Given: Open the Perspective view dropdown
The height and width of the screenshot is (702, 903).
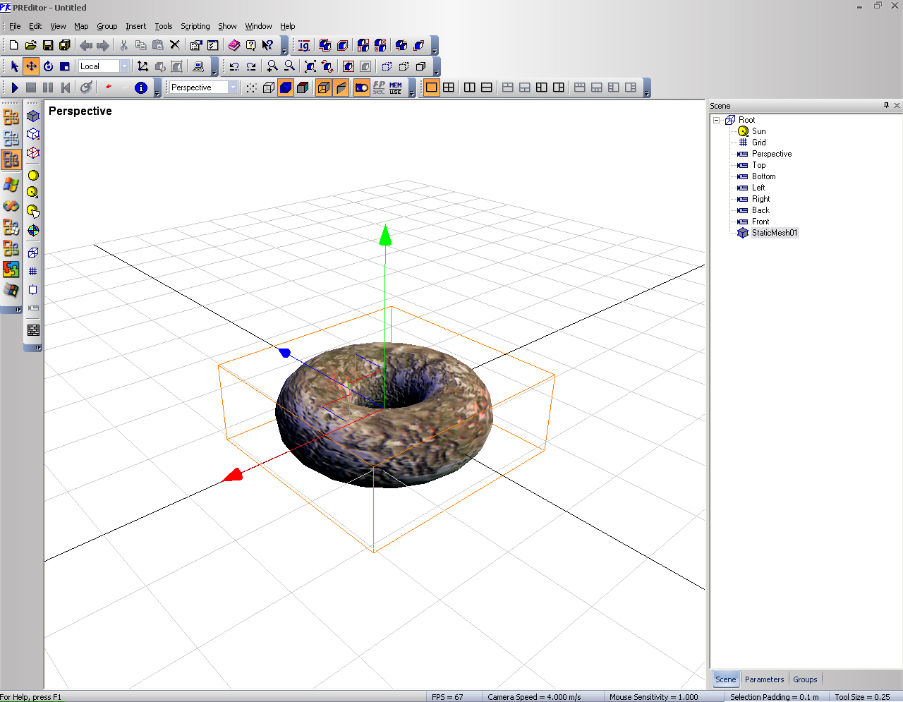Looking at the screenshot, I should coord(234,87).
